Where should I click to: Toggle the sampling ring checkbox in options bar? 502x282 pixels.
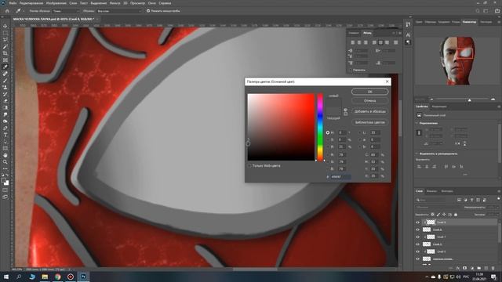(x=148, y=11)
